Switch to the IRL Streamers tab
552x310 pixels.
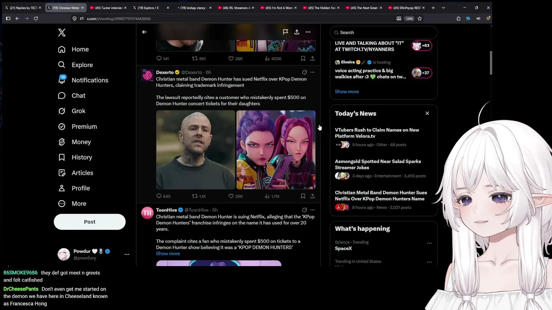[x=235, y=8]
